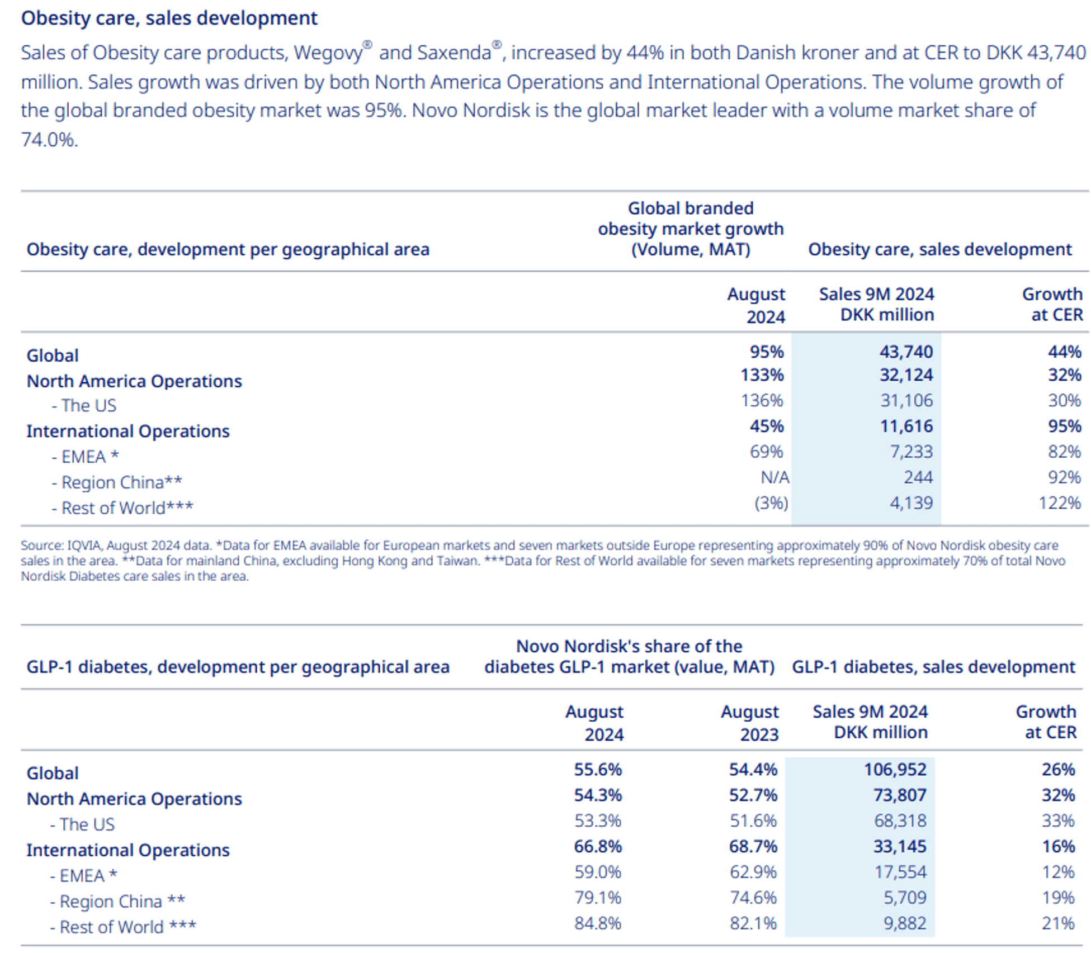
Task: Click the 62.9% EMEA August 2023 share
Action: tap(753, 872)
